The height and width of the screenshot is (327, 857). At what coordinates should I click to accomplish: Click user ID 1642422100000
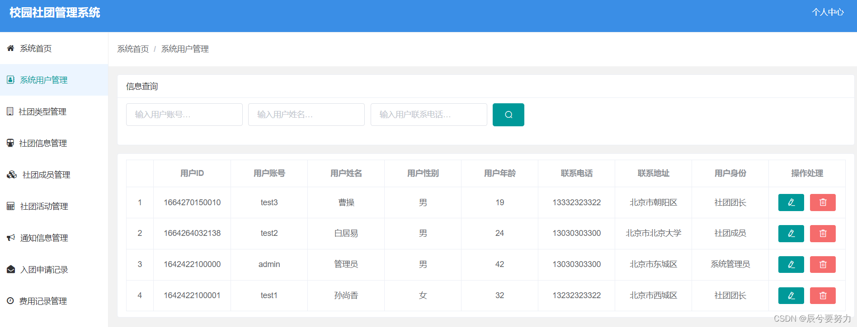click(192, 264)
